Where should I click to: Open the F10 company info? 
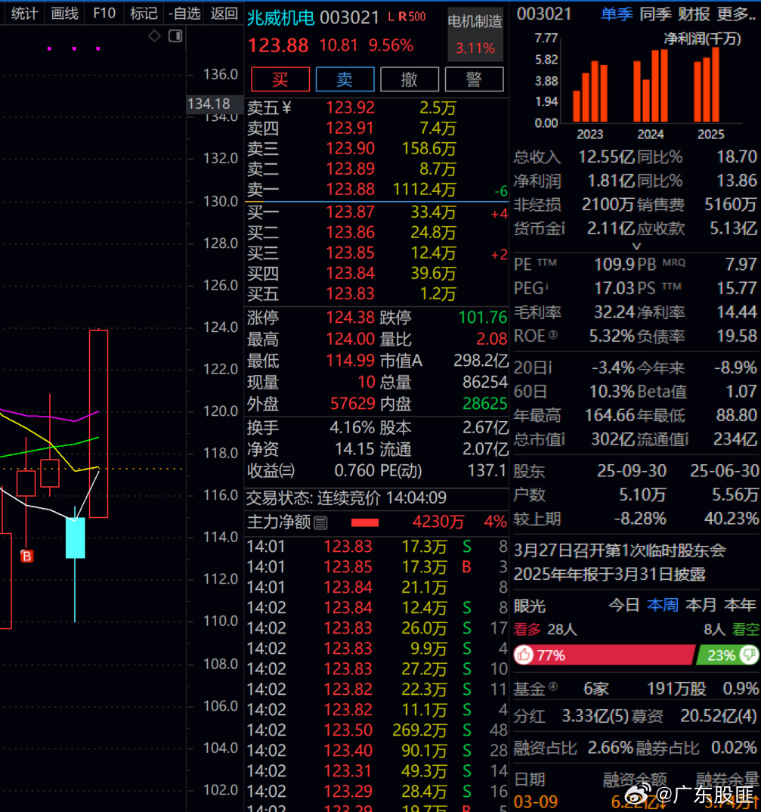pos(104,13)
